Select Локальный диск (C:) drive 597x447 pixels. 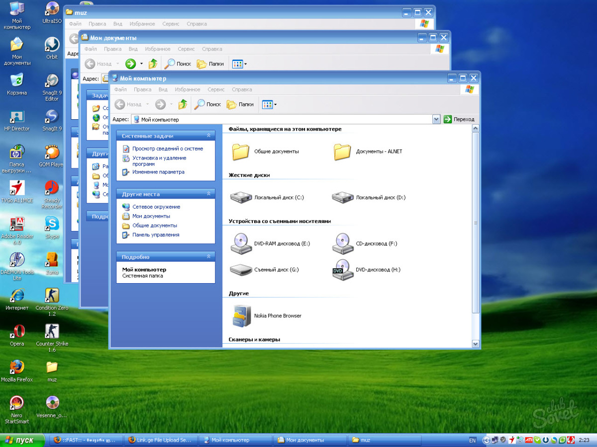click(241, 197)
